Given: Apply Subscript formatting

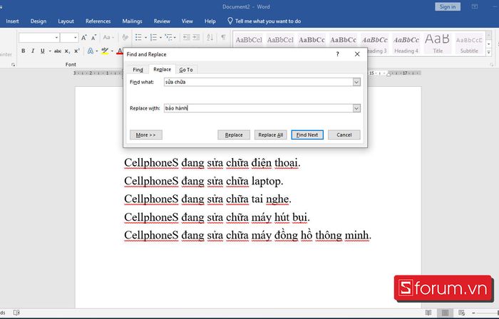Looking at the screenshot, I should click(67, 51).
